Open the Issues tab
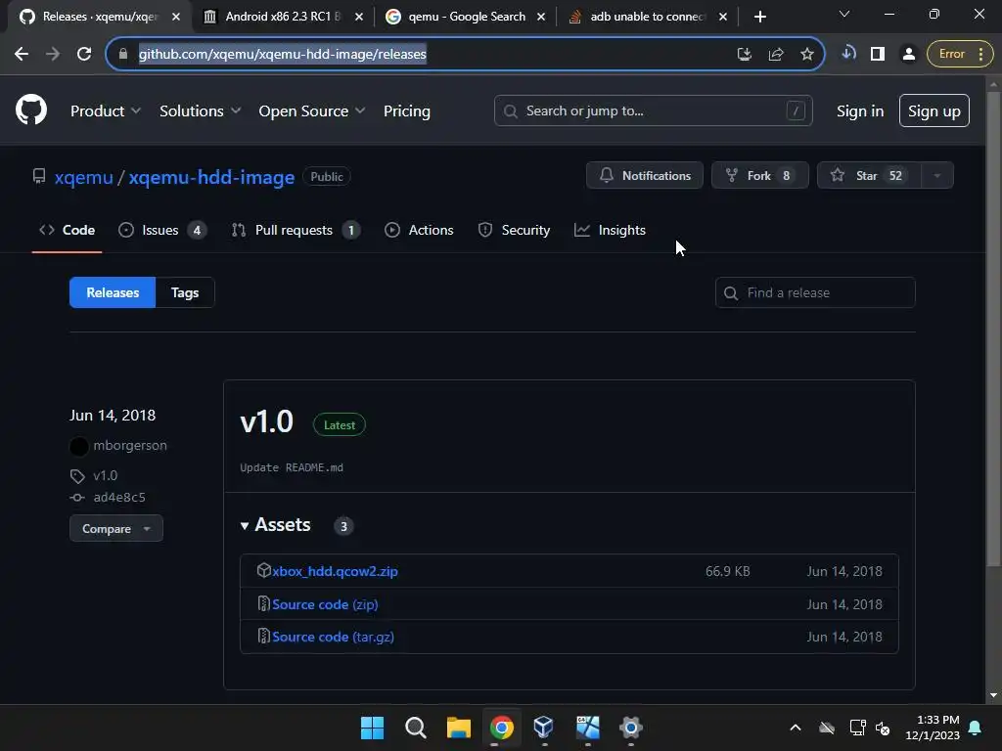Image resolution: width=1002 pixels, height=751 pixels. [162, 230]
